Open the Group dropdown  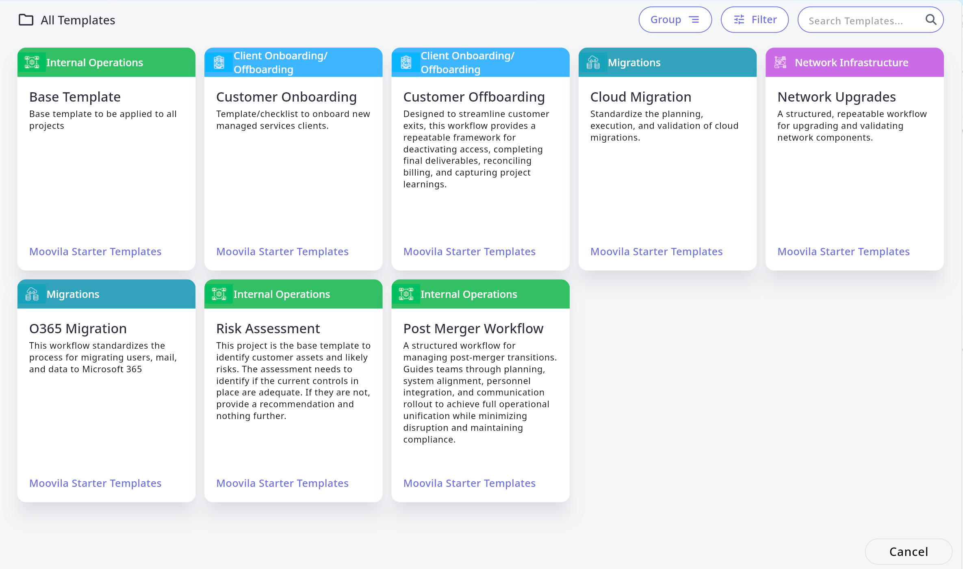click(675, 20)
